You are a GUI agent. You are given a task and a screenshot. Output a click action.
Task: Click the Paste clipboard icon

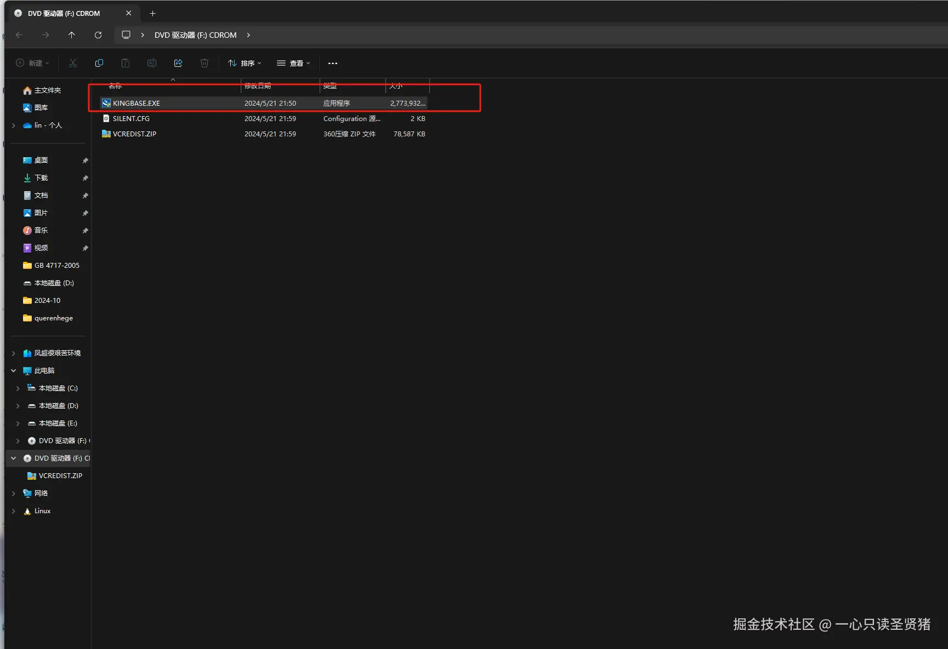click(x=126, y=64)
